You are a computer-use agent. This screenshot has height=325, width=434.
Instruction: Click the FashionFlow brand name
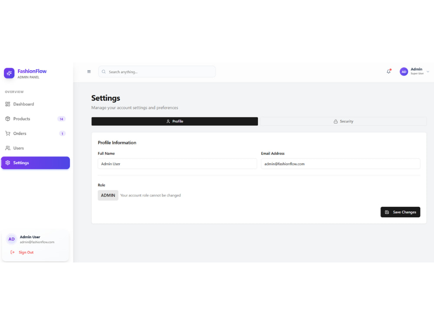pyautogui.click(x=32, y=71)
